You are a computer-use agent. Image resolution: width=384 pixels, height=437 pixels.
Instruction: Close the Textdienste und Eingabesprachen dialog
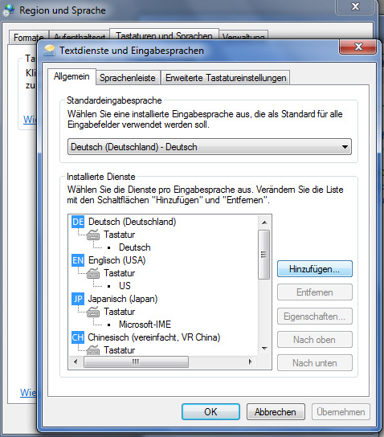point(358,47)
